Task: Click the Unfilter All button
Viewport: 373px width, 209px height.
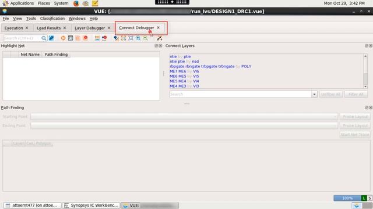Action: coord(330,94)
